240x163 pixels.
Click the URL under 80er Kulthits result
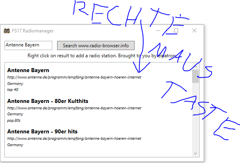pyautogui.click(x=74, y=108)
